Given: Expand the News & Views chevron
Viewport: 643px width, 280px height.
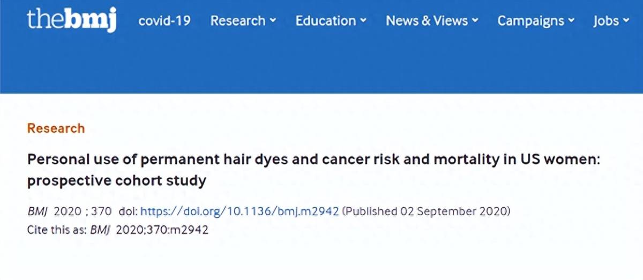Looking at the screenshot, I should click(475, 21).
